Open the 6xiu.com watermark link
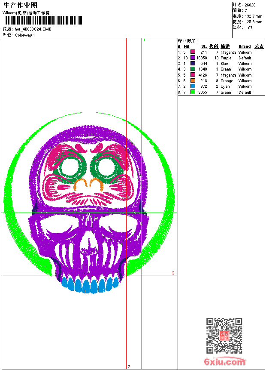The image size is (266, 370). [x=224, y=362]
